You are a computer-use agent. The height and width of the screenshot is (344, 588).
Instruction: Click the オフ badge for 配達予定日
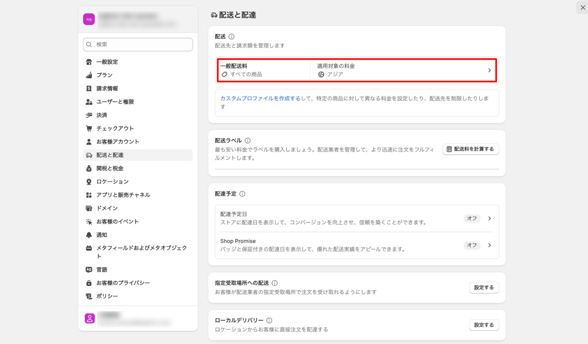pos(472,218)
